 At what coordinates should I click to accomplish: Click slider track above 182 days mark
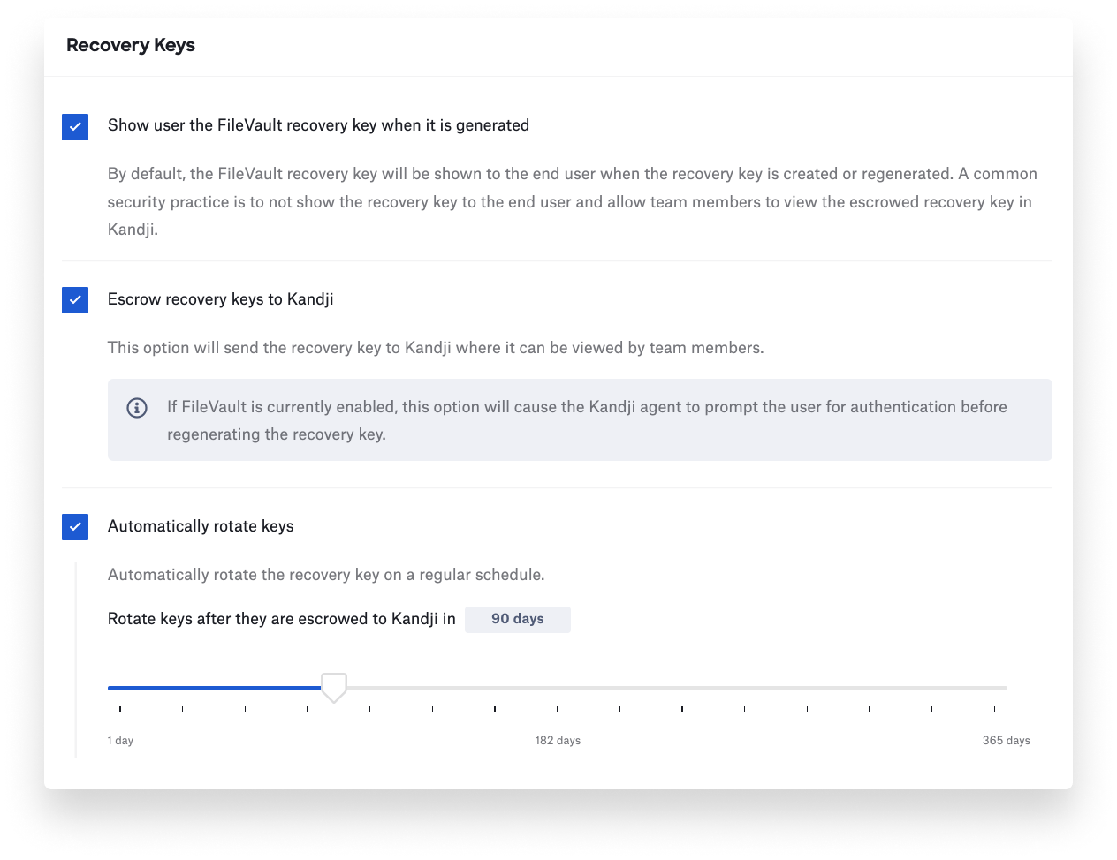(558, 688)
